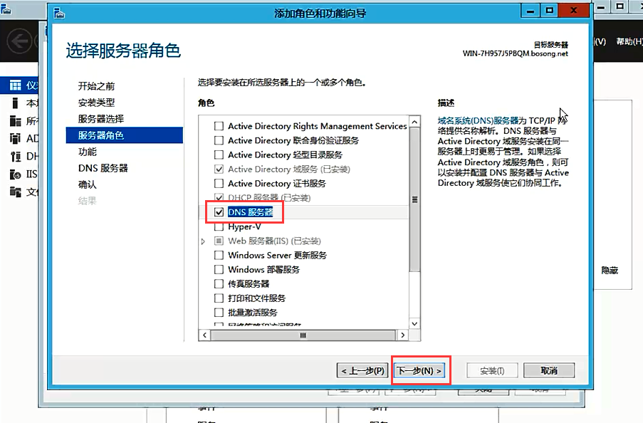Viewport: 643px width, 423px height.
Task: Click Server Manager app icon at top left
Action: (x=6, y=9)
